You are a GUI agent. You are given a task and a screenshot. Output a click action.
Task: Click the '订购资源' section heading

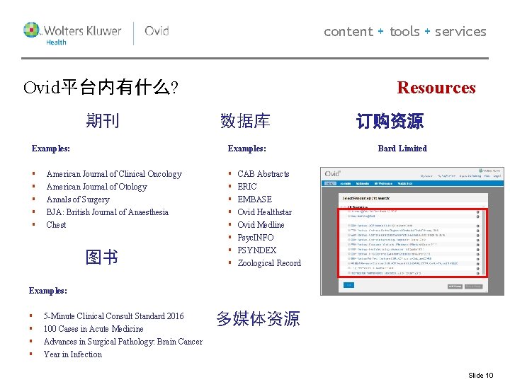pos(390,121)
